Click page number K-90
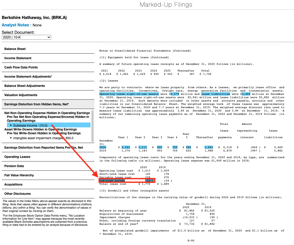The width and height of the screenshot is (294, 245). click(x=191, y=241)
